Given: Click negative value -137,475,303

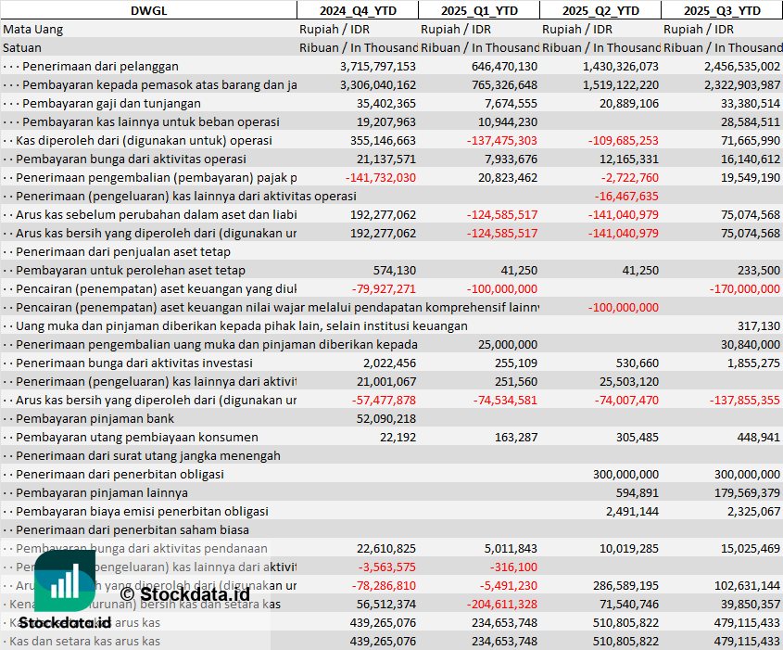Looking at the screenshot, I should click(x=502, y=140).
